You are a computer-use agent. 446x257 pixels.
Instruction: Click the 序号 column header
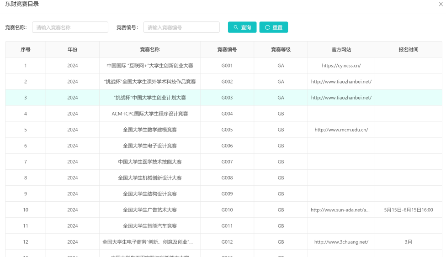(x=25, y=49)
